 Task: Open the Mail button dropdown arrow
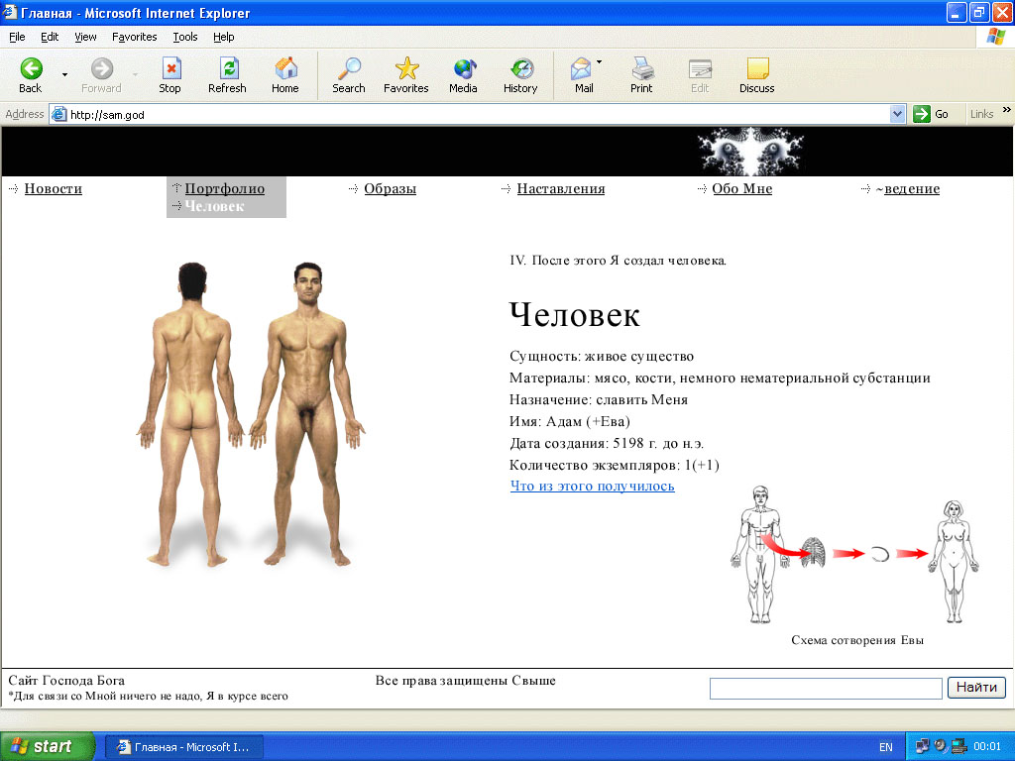click(600, 62)
